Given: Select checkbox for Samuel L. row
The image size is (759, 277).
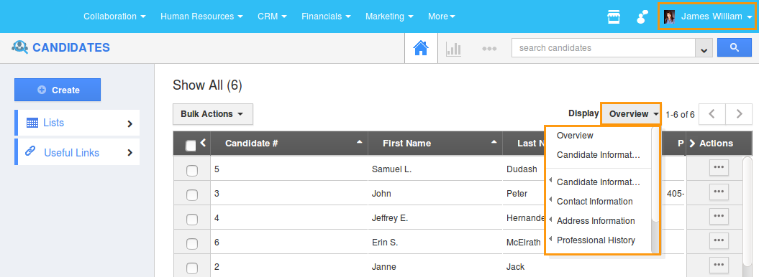Looking at the screenshot, I should [x=192, y=170].
